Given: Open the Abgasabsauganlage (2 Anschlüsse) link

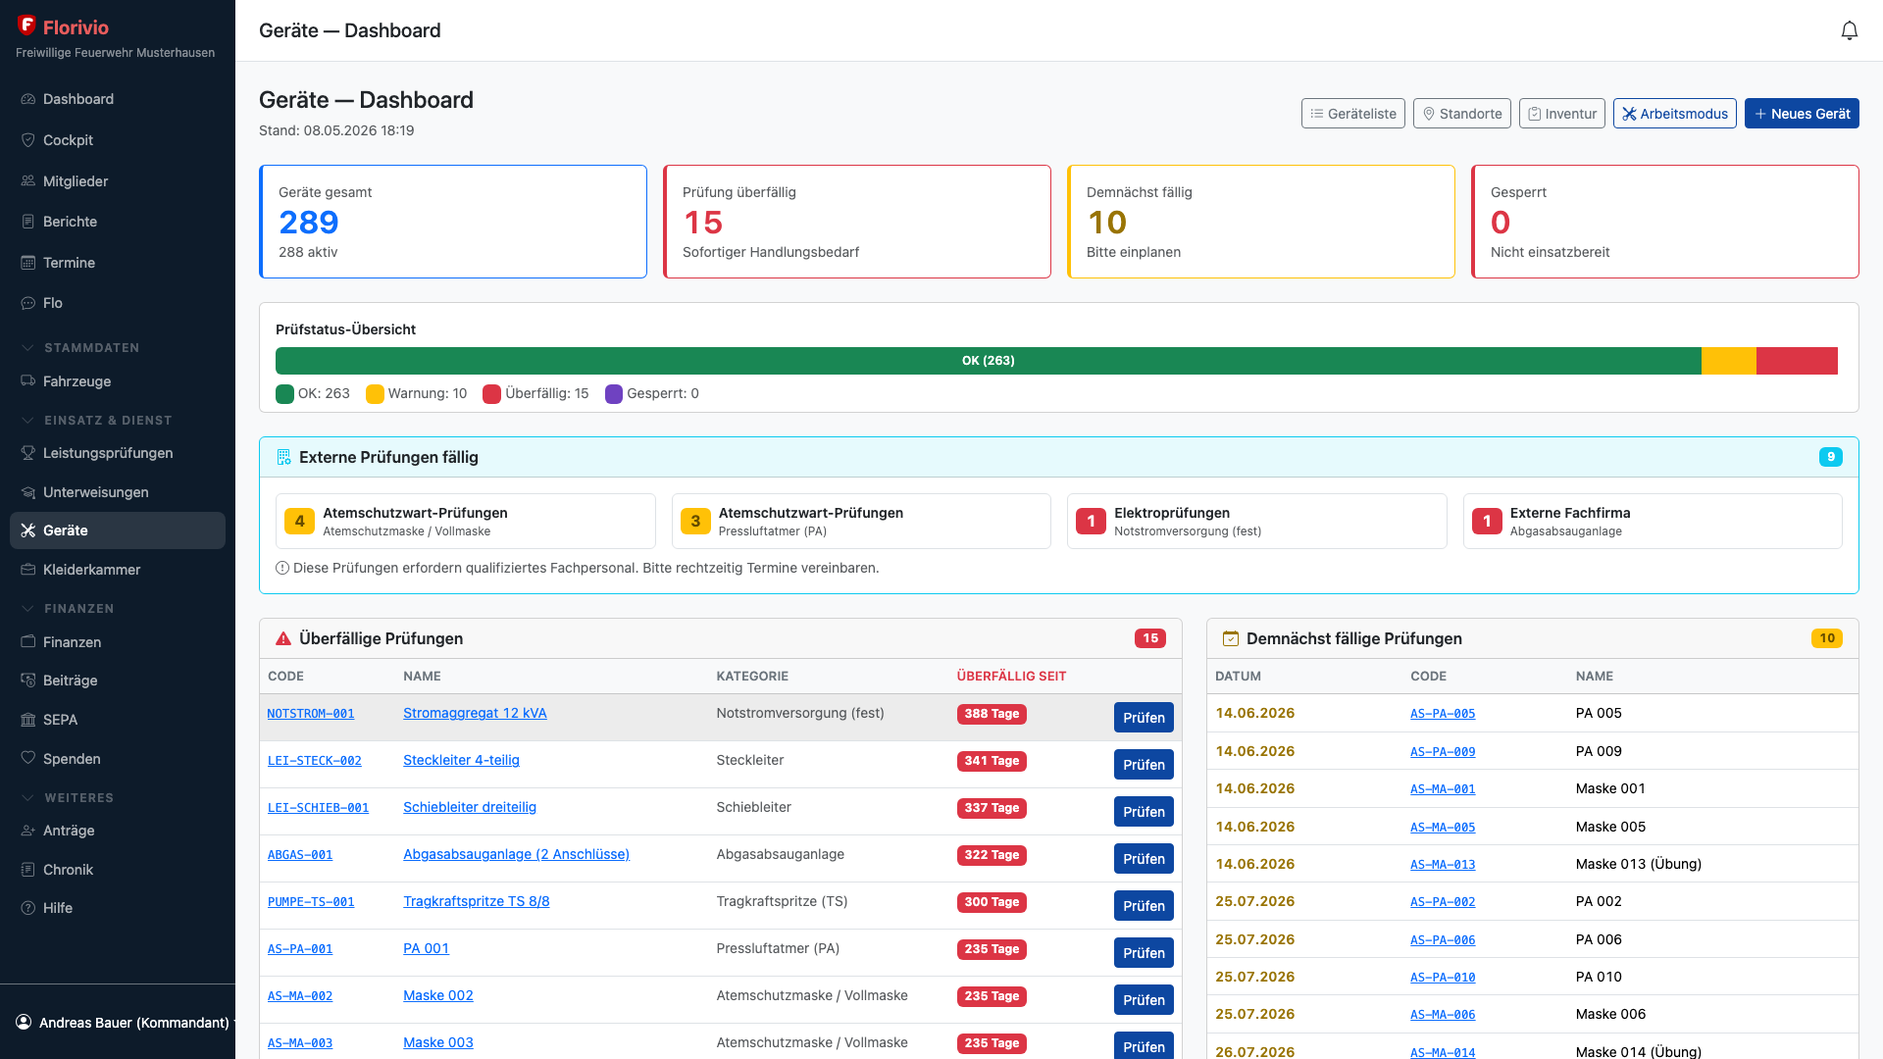Looking at the screenshot, I should coord(516,854).
